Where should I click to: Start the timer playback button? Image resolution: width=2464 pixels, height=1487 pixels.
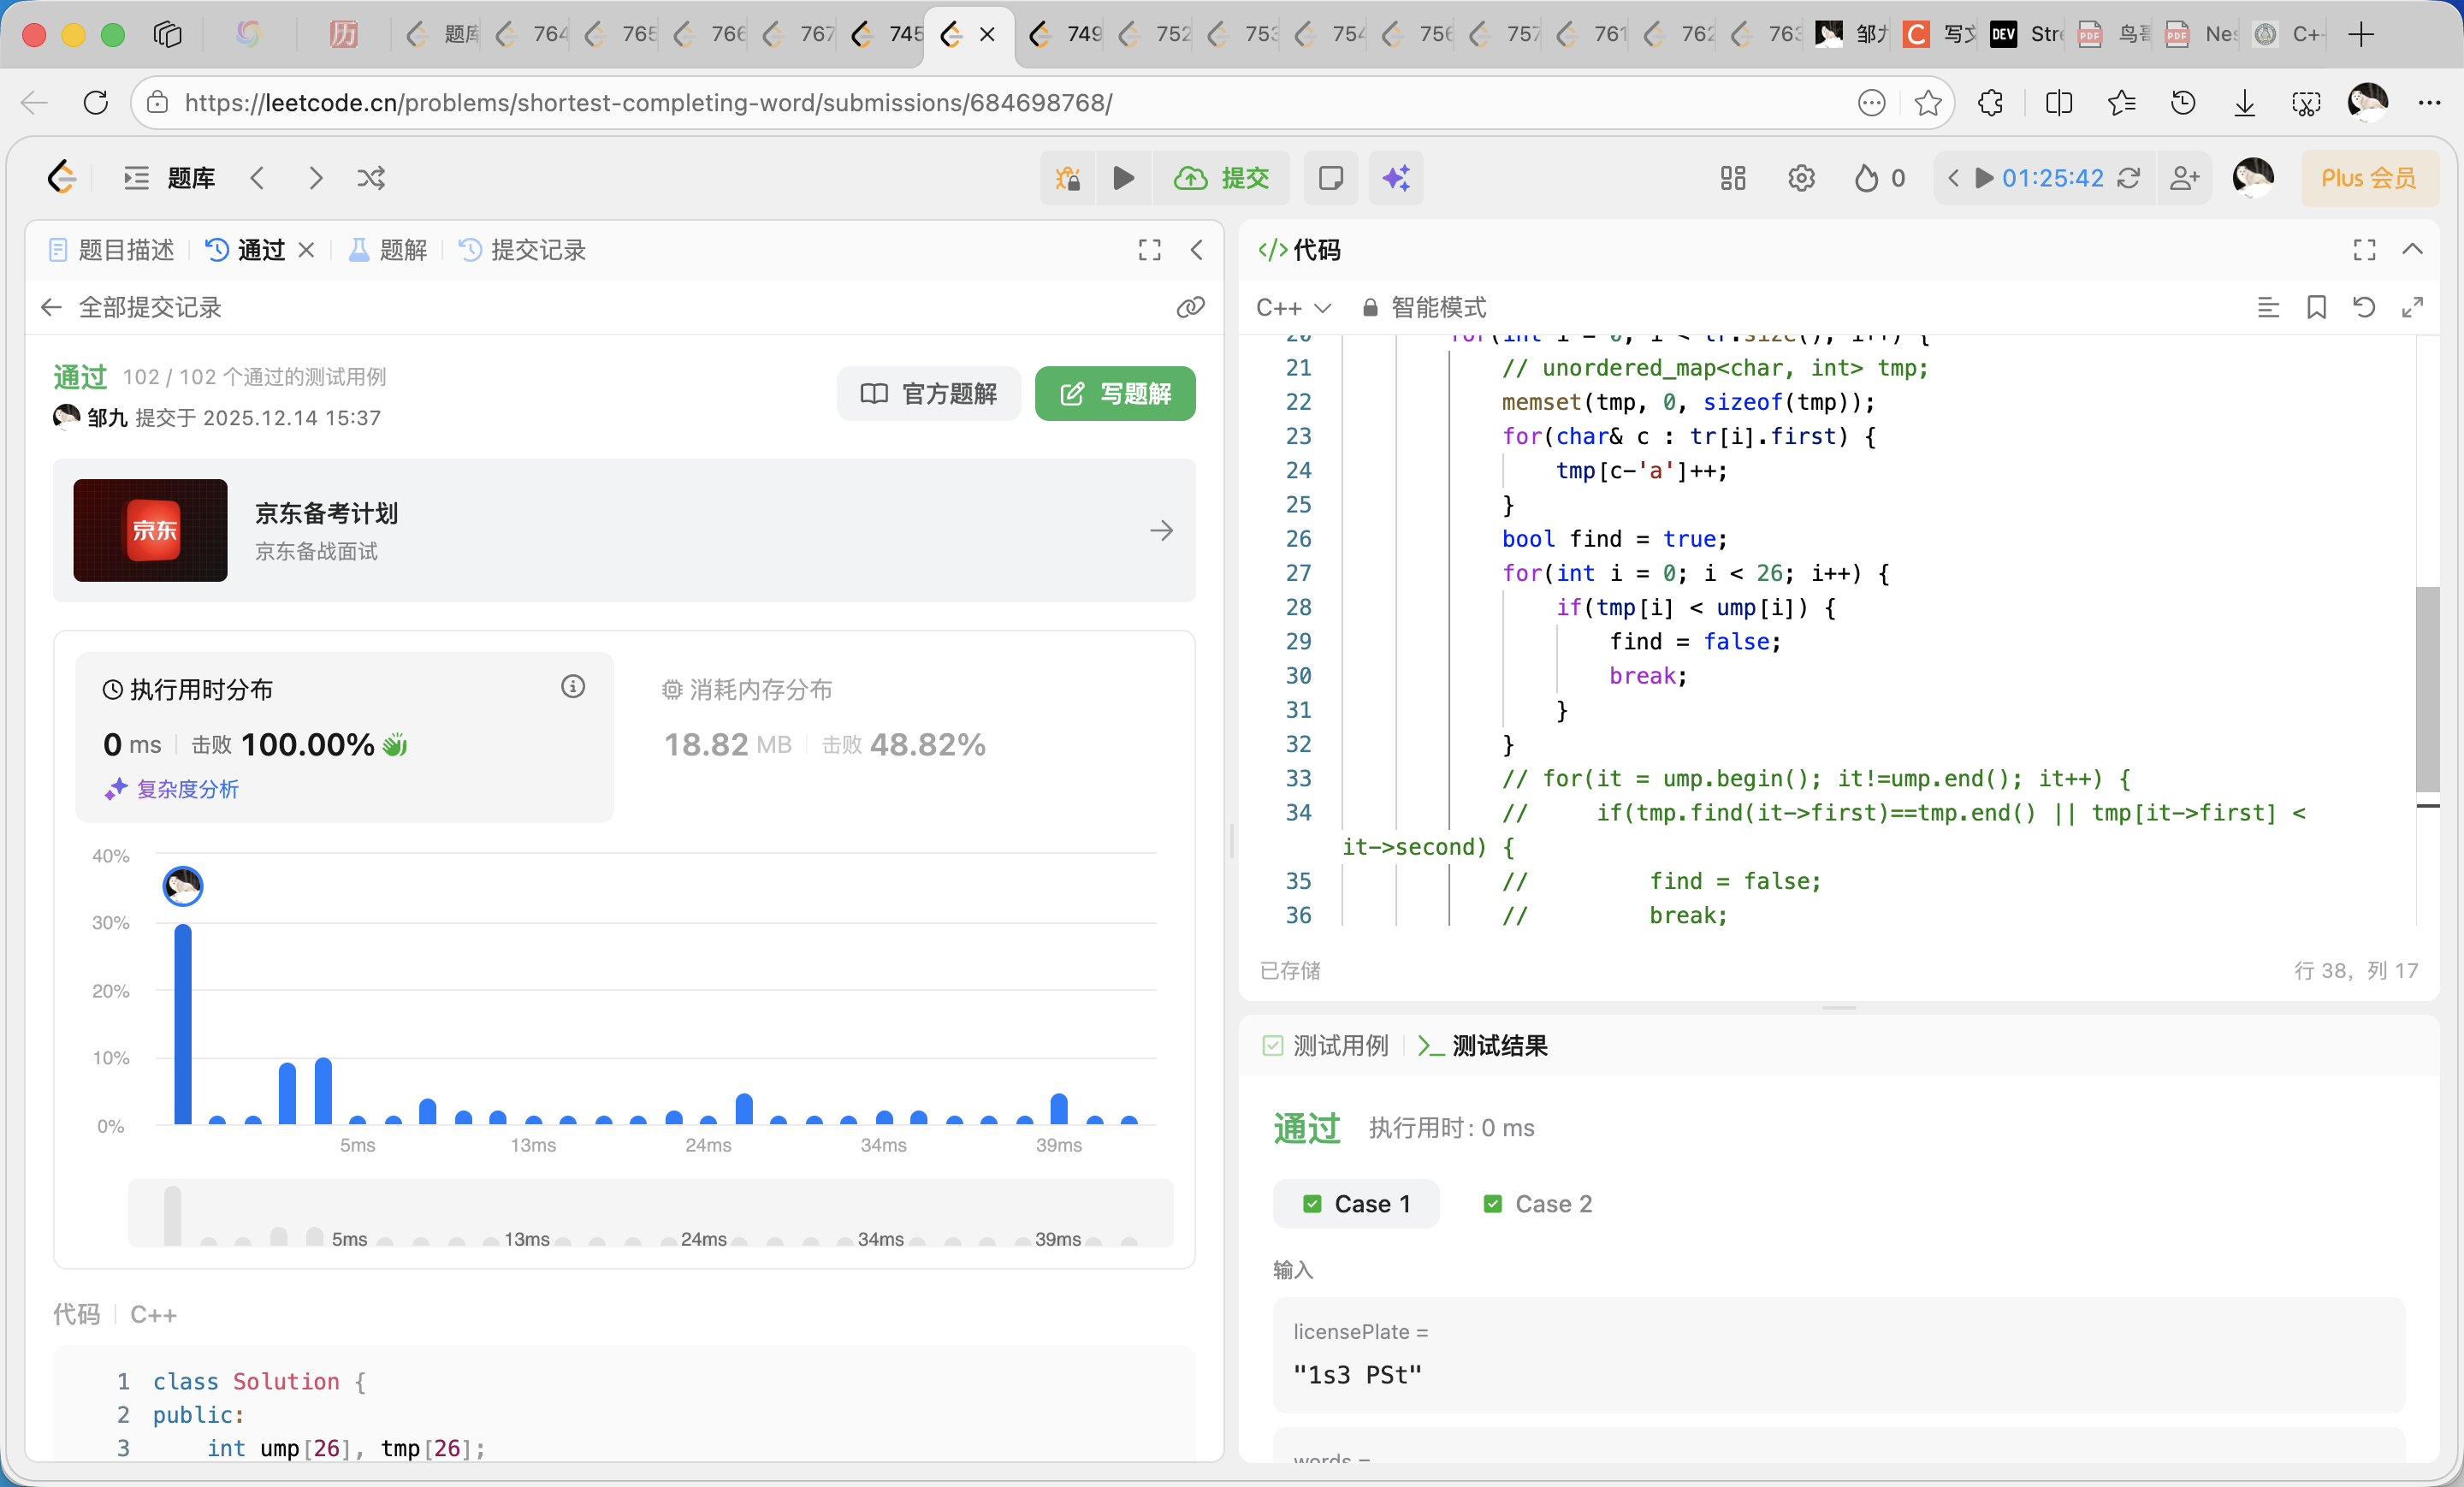coord(1984,178)
